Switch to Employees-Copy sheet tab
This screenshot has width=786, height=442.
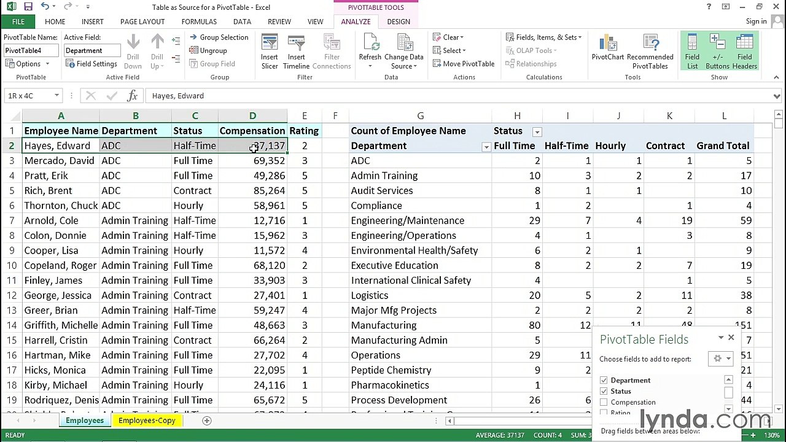pyautogui.click(x=147, y=421)
